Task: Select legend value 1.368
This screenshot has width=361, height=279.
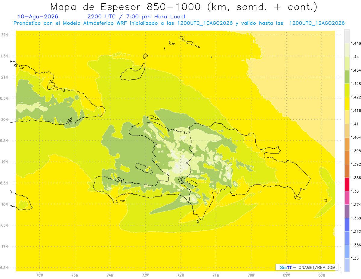Action: (x=356, y=218)
